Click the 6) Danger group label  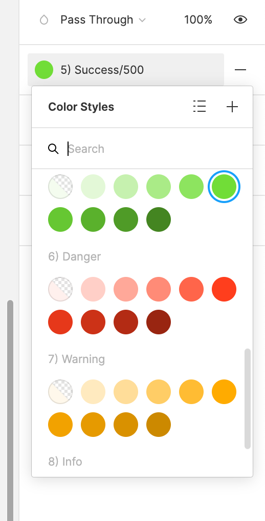(75, 256)
